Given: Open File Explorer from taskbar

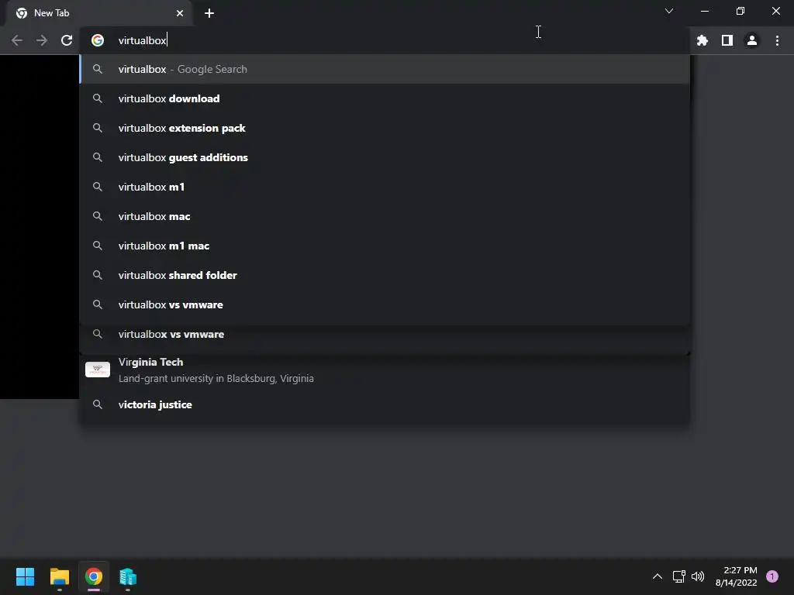Looking at the screenshot, I should [59, 576].
